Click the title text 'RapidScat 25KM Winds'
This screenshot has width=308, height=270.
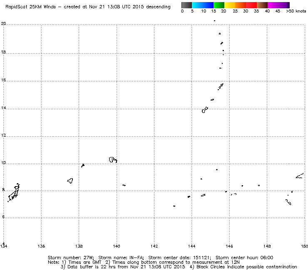pos(30,7)
